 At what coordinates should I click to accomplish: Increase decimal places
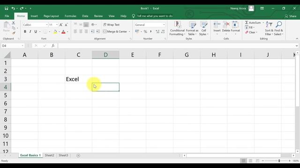(157, 31)
